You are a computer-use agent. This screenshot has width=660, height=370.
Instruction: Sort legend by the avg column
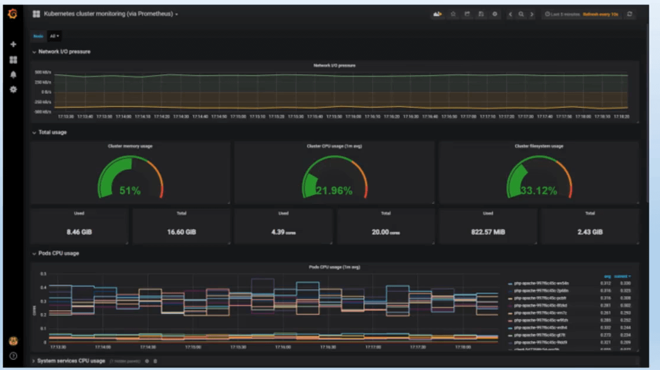click(x=607, y=276)
